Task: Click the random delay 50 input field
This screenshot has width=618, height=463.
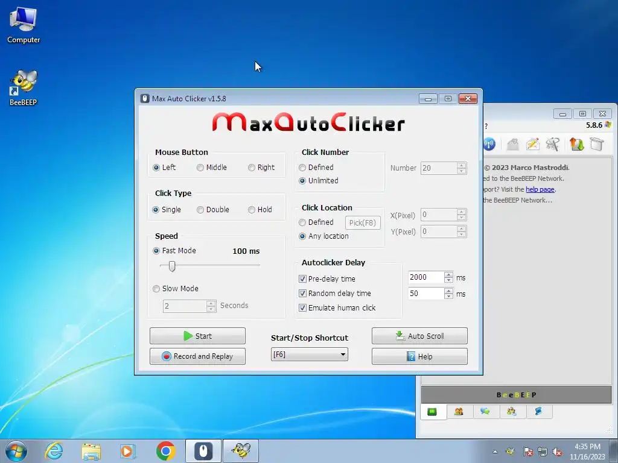Action: [x=427, y=294]
